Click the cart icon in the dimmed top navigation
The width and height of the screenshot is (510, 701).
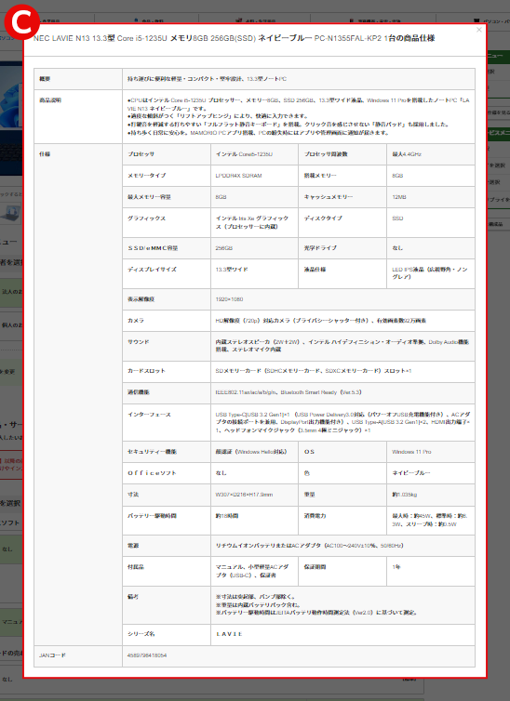476,20
